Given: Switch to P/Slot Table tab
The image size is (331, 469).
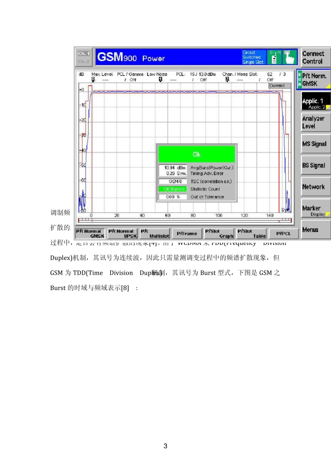Looking at the screenshot, I should click(x=251, y=234).
